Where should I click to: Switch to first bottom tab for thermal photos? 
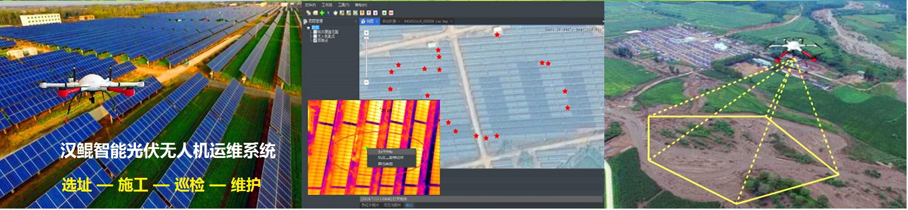370,205
